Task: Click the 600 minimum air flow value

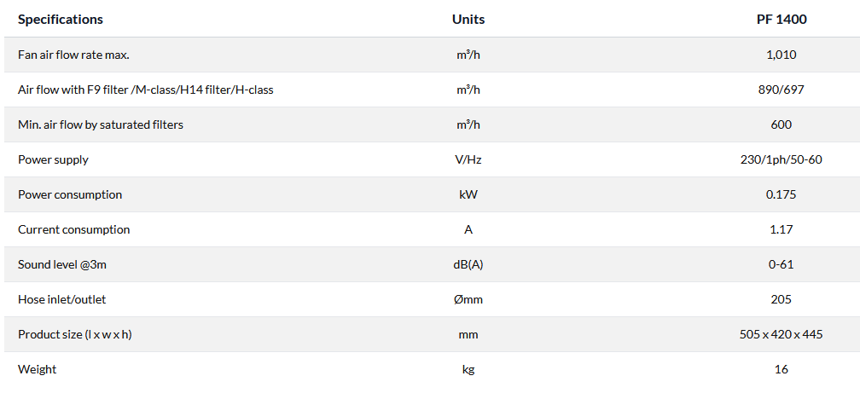Action: pyautogui.click(x=781, y=124)
